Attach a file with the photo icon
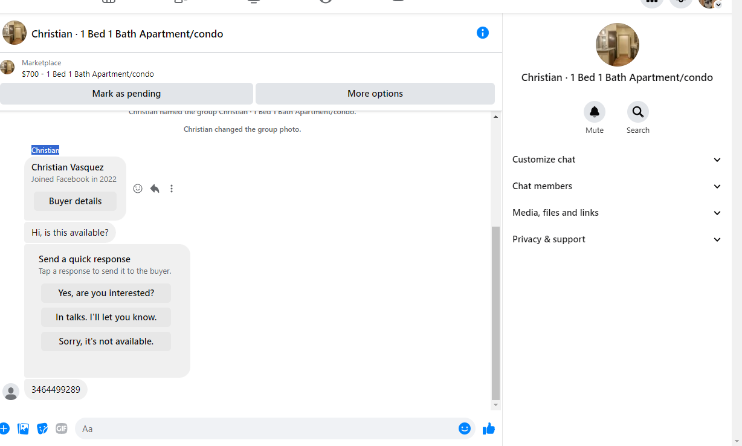Image resolution: width=742 pixels, height=446 pixels. 23,428
